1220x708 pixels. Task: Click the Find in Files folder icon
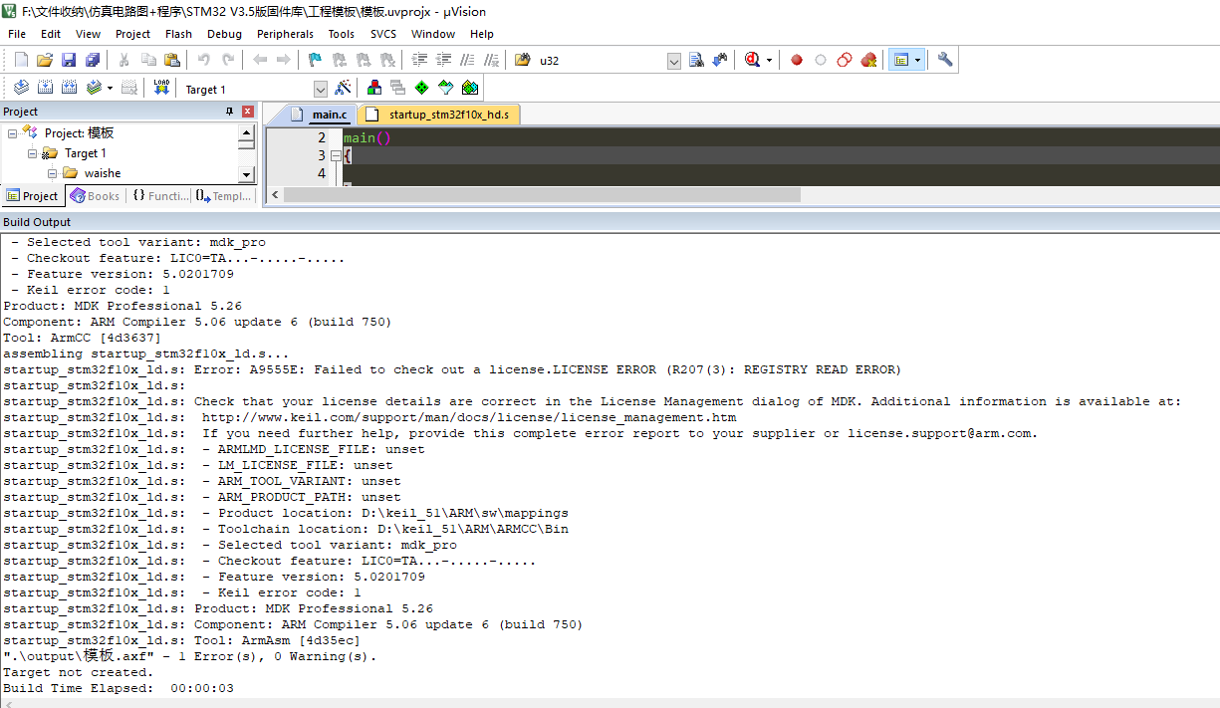point(522,61)
